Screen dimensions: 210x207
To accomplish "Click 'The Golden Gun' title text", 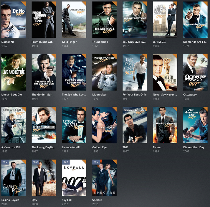I will pyautogui.click(x=42, y=95).
